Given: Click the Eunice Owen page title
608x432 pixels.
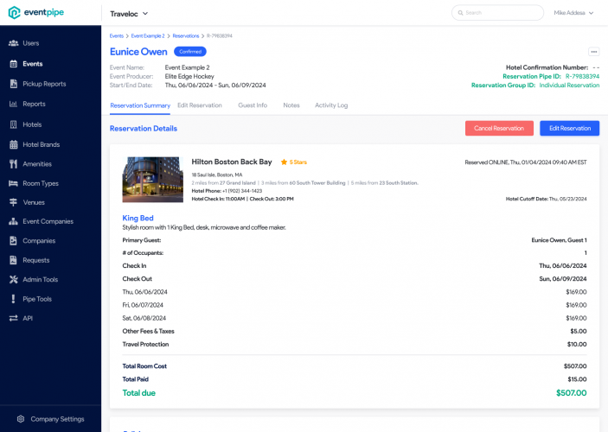Looking at the screenshot, I should (x=138, y=52).
